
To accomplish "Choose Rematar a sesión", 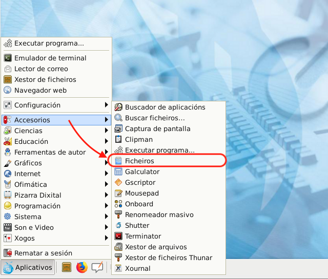I will coord(43,253).
